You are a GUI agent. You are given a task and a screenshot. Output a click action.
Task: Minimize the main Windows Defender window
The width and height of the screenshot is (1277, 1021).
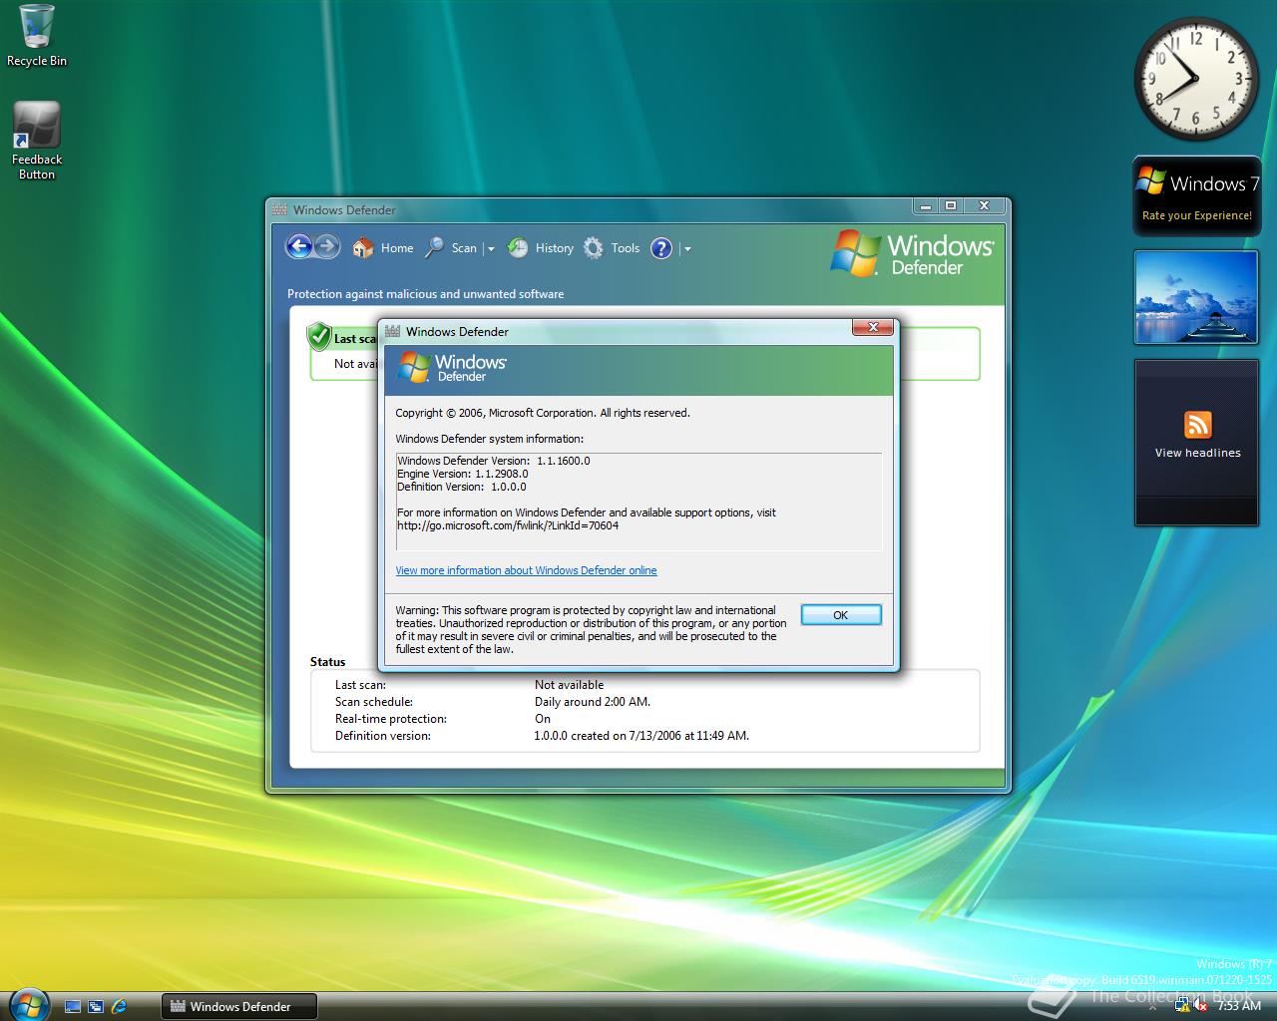tap(926, 205)
